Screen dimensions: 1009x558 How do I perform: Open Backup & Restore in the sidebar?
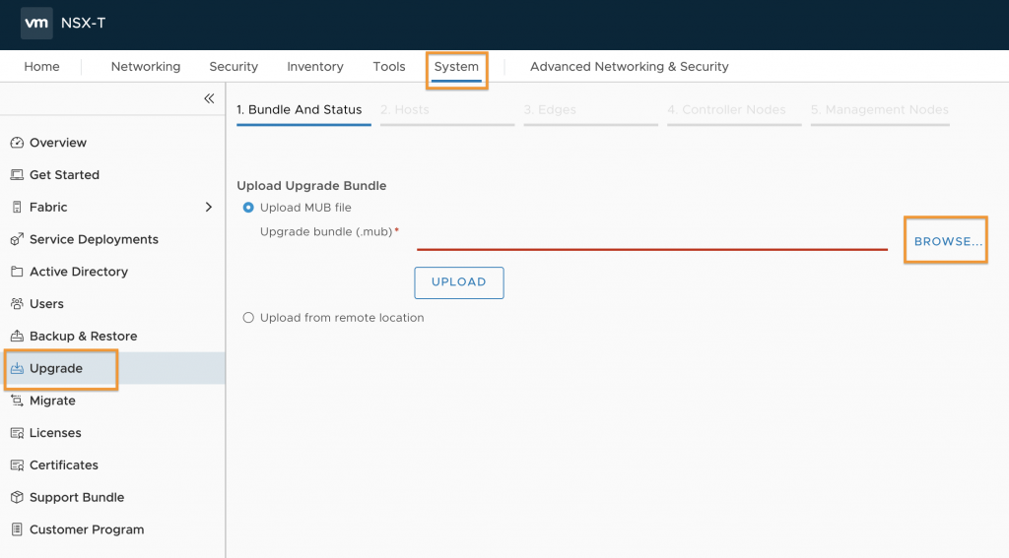pos(83,336)
